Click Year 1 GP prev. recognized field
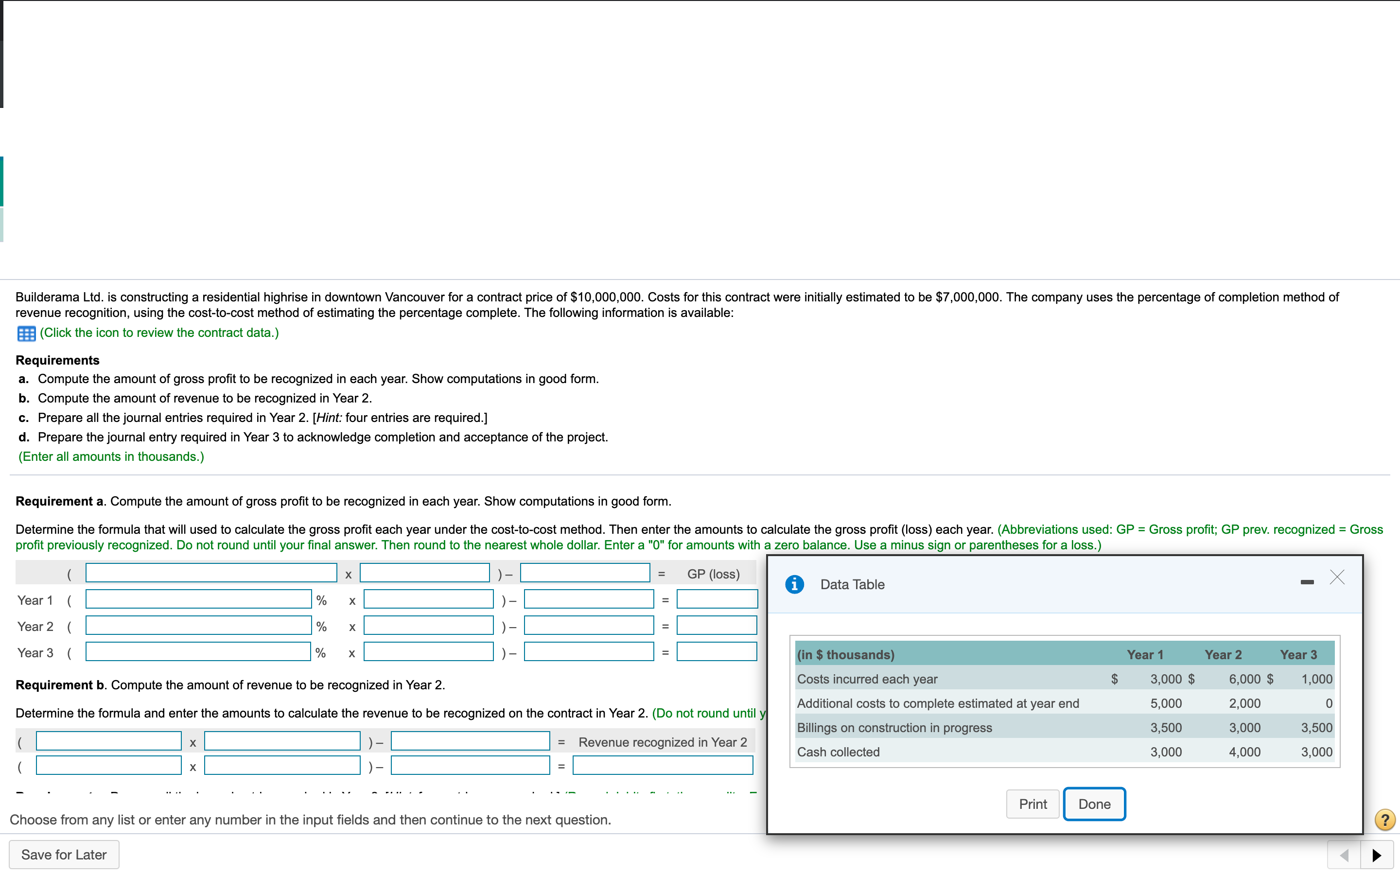The image size is (1400, 875). coord(589,599)
